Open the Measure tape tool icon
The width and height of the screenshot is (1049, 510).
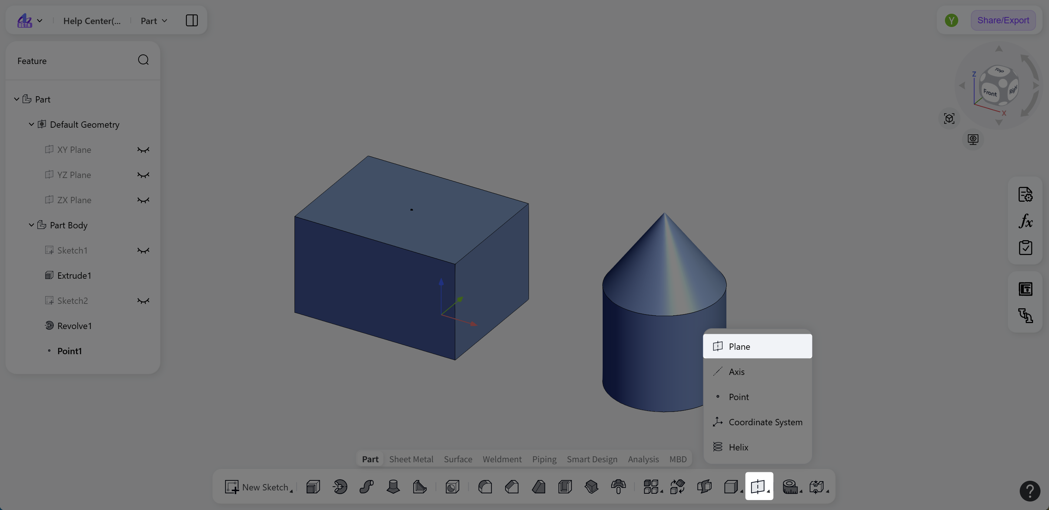coord(791,486)
